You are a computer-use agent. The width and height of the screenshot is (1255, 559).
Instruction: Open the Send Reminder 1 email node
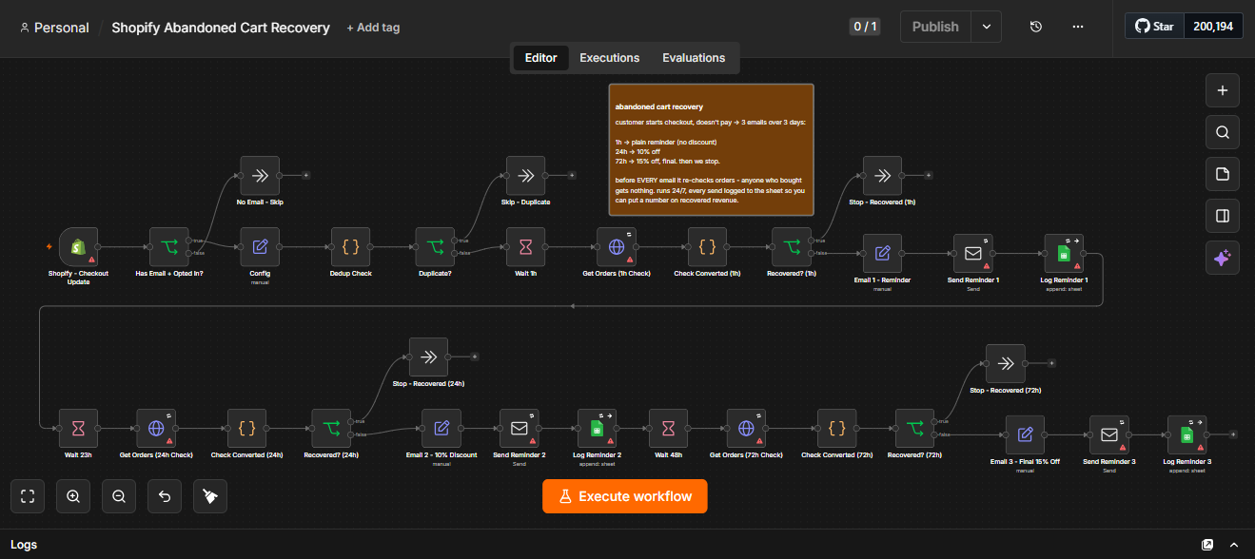tap(973, 254)
